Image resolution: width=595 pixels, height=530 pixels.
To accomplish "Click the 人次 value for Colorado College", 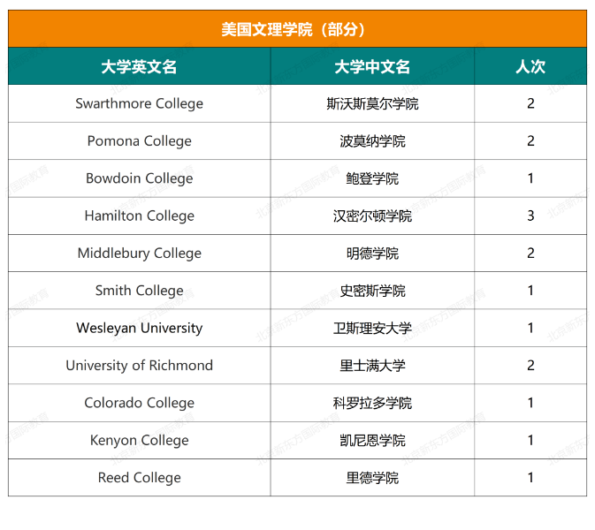I will (x=530, y=403).
